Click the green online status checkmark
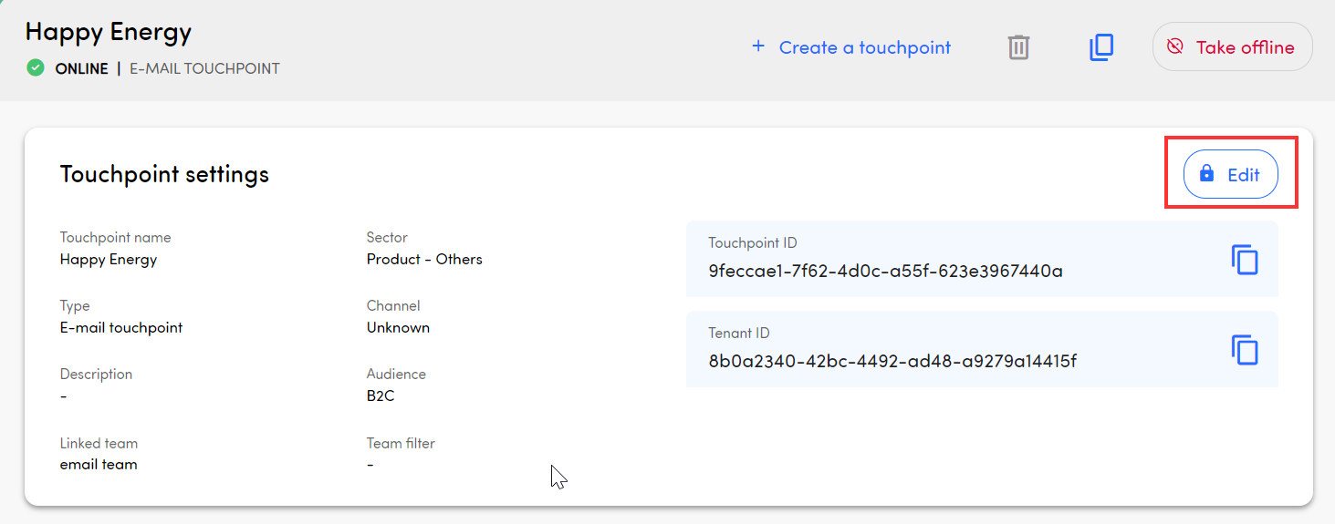The width and height of the screenshot is (1335, 524). [36, 68]
